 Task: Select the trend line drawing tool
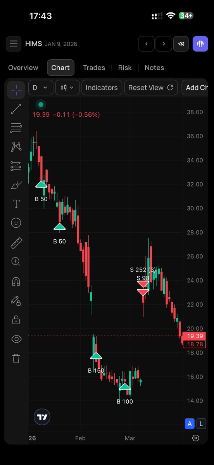(16, 109)
